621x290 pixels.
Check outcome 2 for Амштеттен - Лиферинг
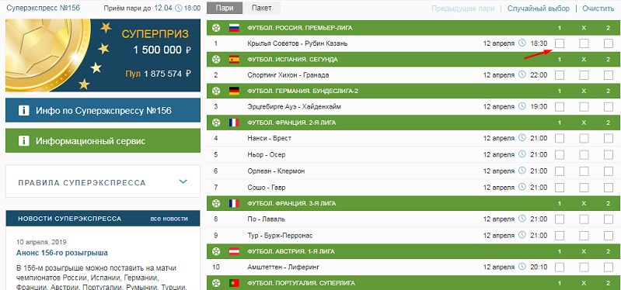coord(609,268)
